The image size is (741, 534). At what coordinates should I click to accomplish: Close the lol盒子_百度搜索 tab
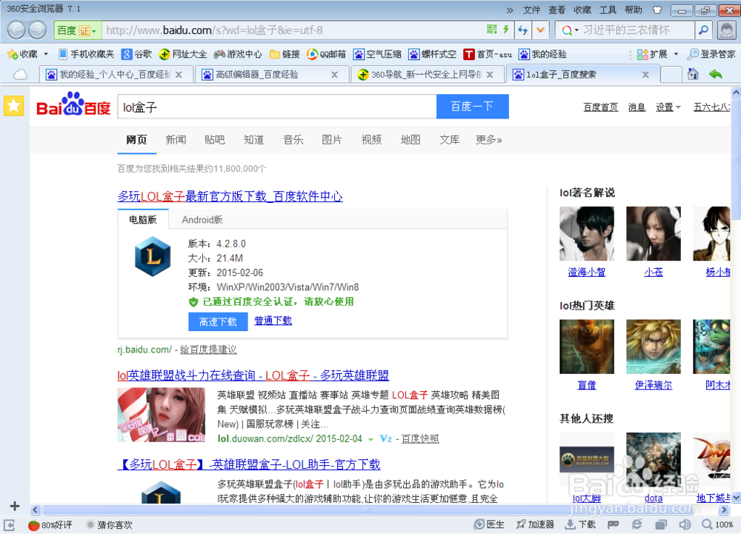click(645, 75)
